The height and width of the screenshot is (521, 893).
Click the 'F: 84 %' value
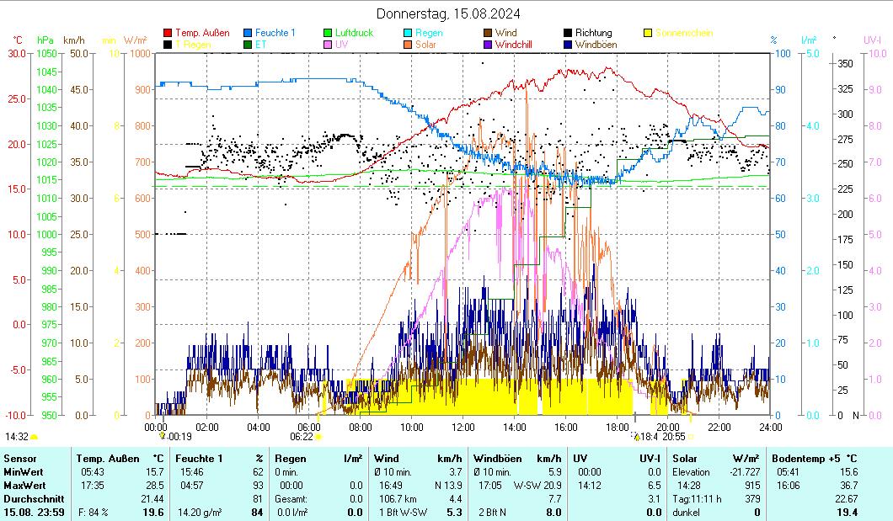[x=94, y=513]
